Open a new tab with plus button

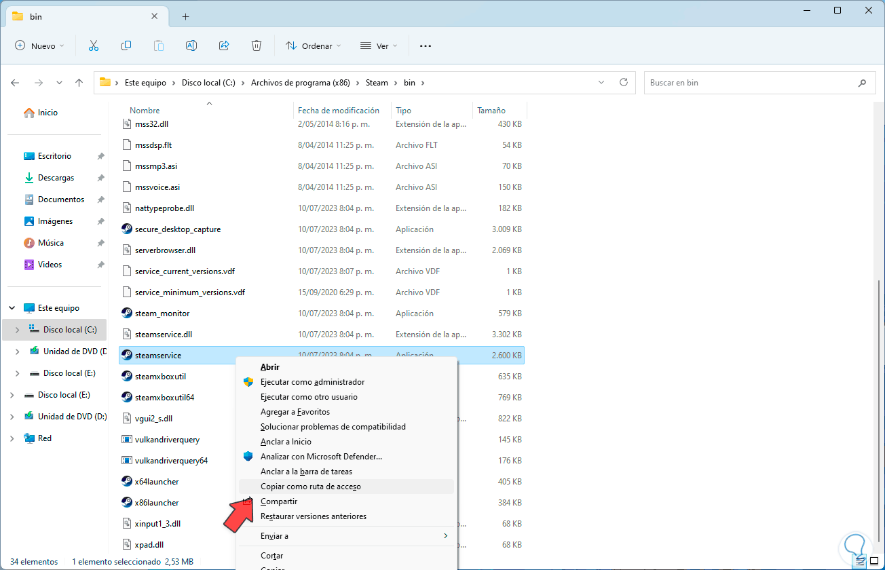pos(185,16)
